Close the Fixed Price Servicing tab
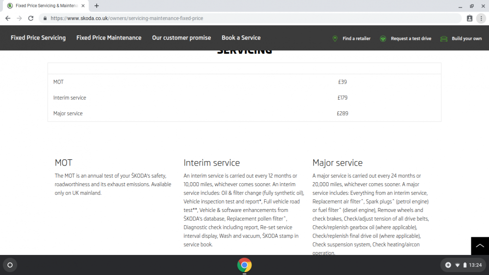Image resolution: width=489 pixels, height=275 pixels. [x=83, y=5]
